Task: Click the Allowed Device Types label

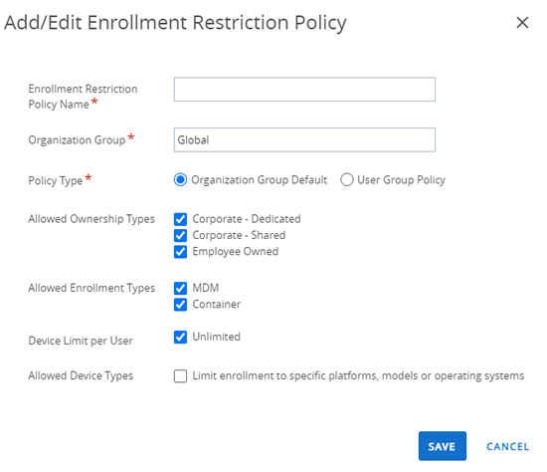Action: pyautogui.click(x=81, y=375)
